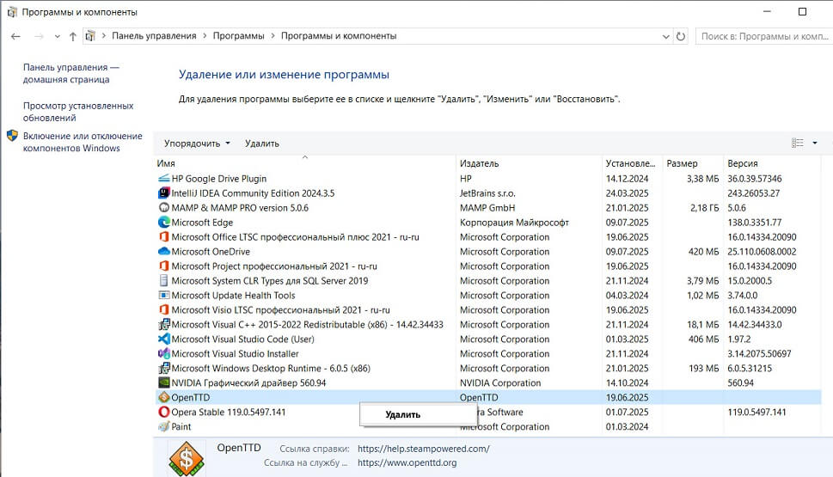Viewport: 833px width, 477px height.
Task: Open Включение или отключение компонентов Windows
Action: tap(83, 142)
